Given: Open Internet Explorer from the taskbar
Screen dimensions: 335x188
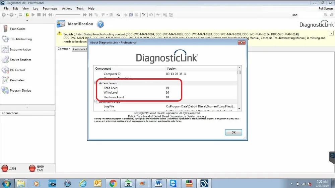Looking at the screenshot, I should coord(83,183).
